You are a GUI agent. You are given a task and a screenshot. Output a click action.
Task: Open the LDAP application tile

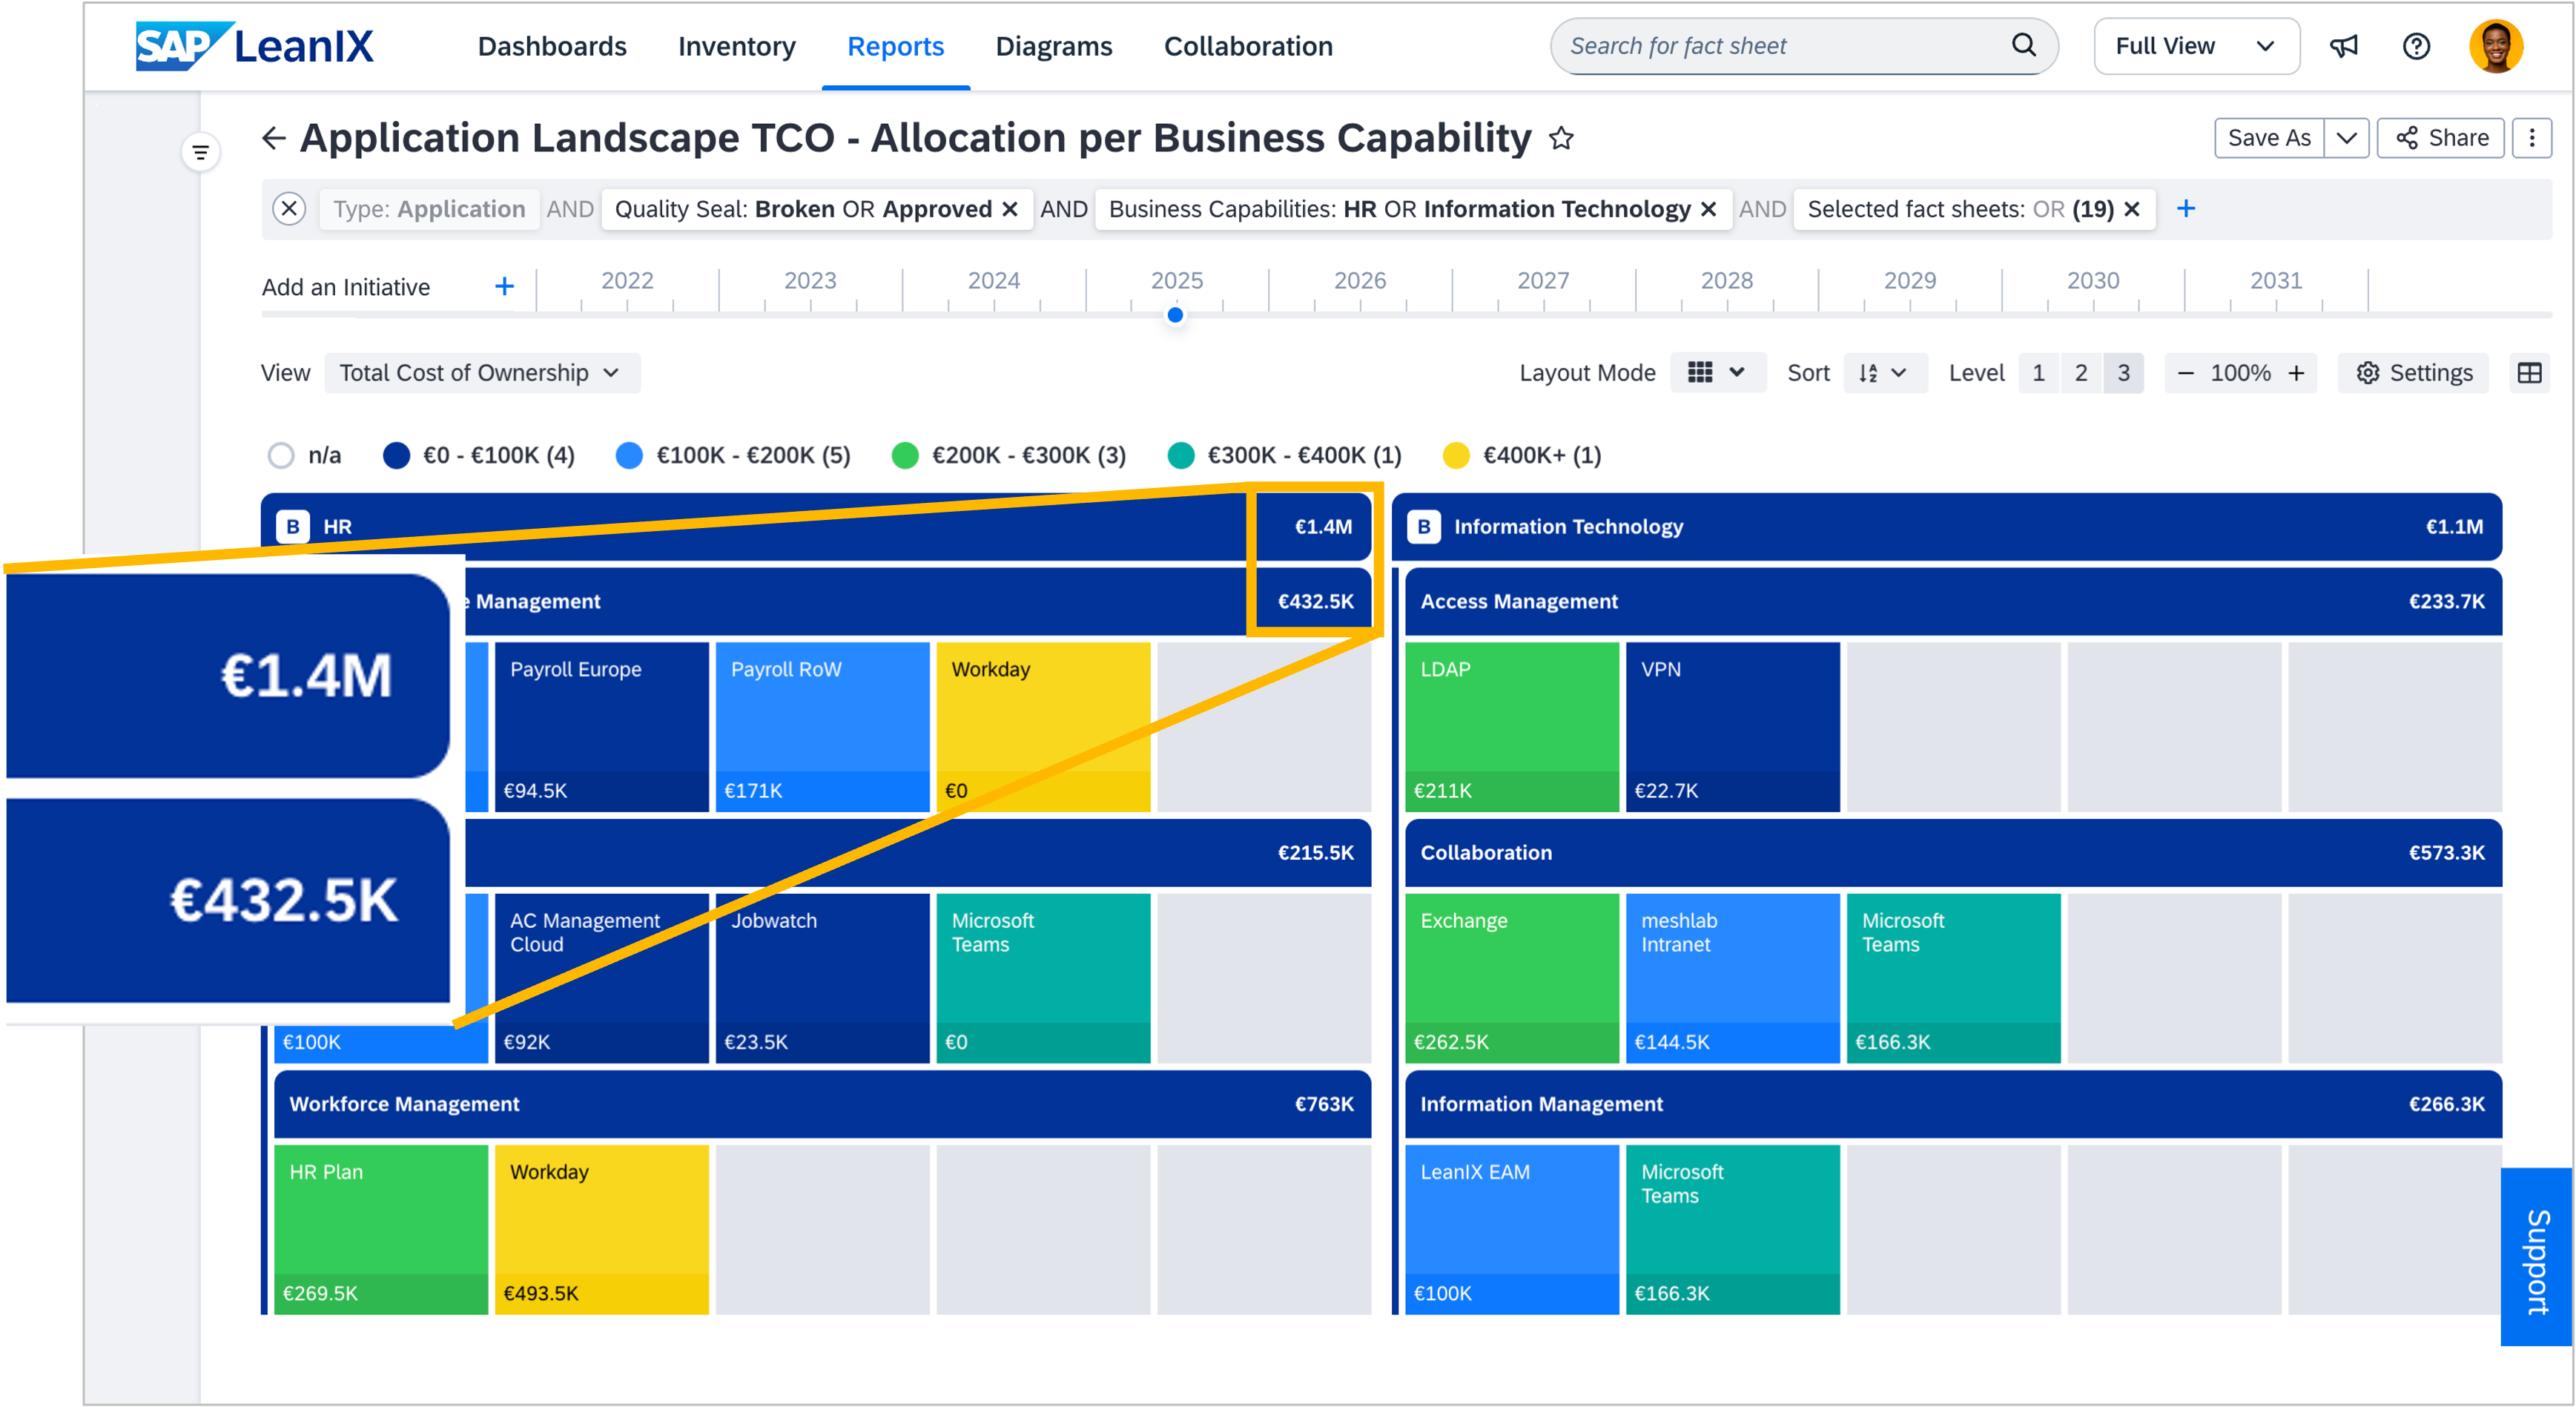coord(1511,726)
